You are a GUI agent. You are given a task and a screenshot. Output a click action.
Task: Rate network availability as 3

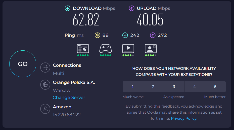click(x=174, y=87)
